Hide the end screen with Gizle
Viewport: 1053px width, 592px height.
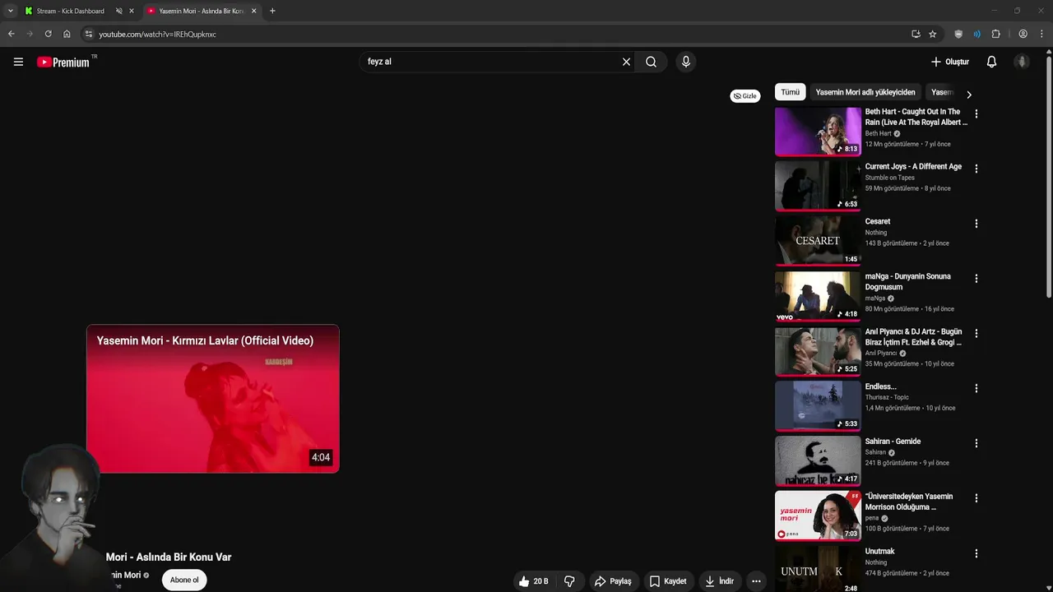(745, 96)
